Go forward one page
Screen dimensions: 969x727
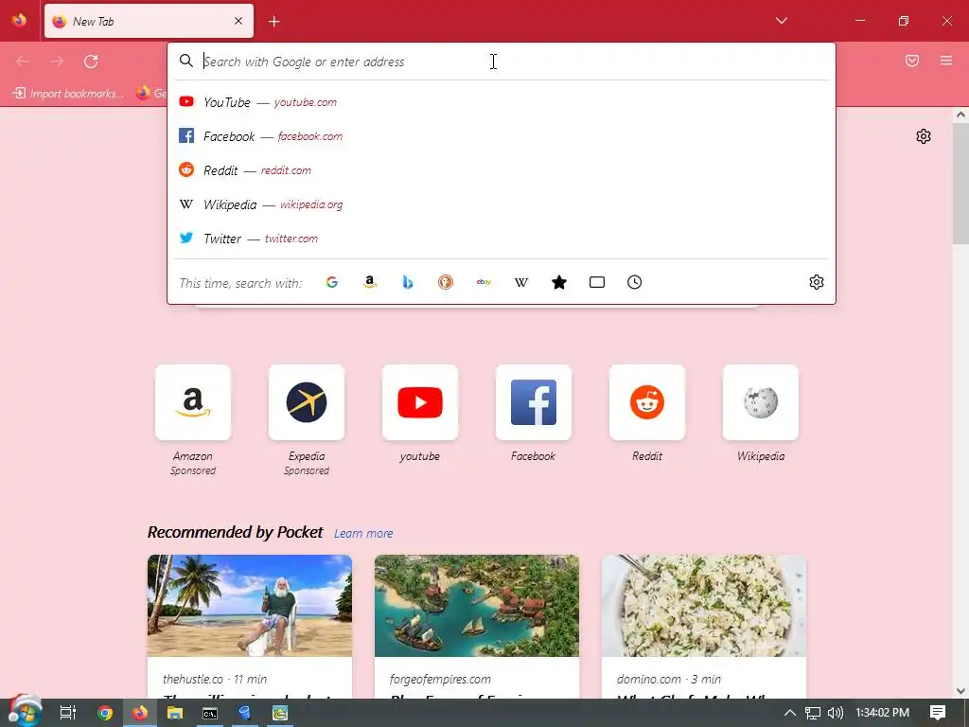pos(57,62)
